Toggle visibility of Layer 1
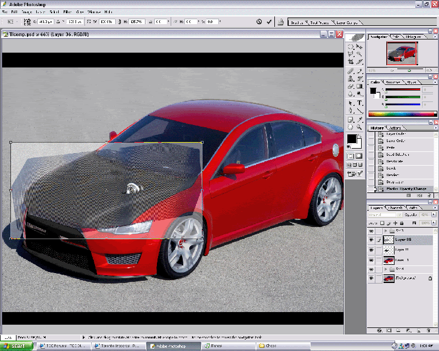The height and width of the screenshot is (351, 439). coord(372,260)
